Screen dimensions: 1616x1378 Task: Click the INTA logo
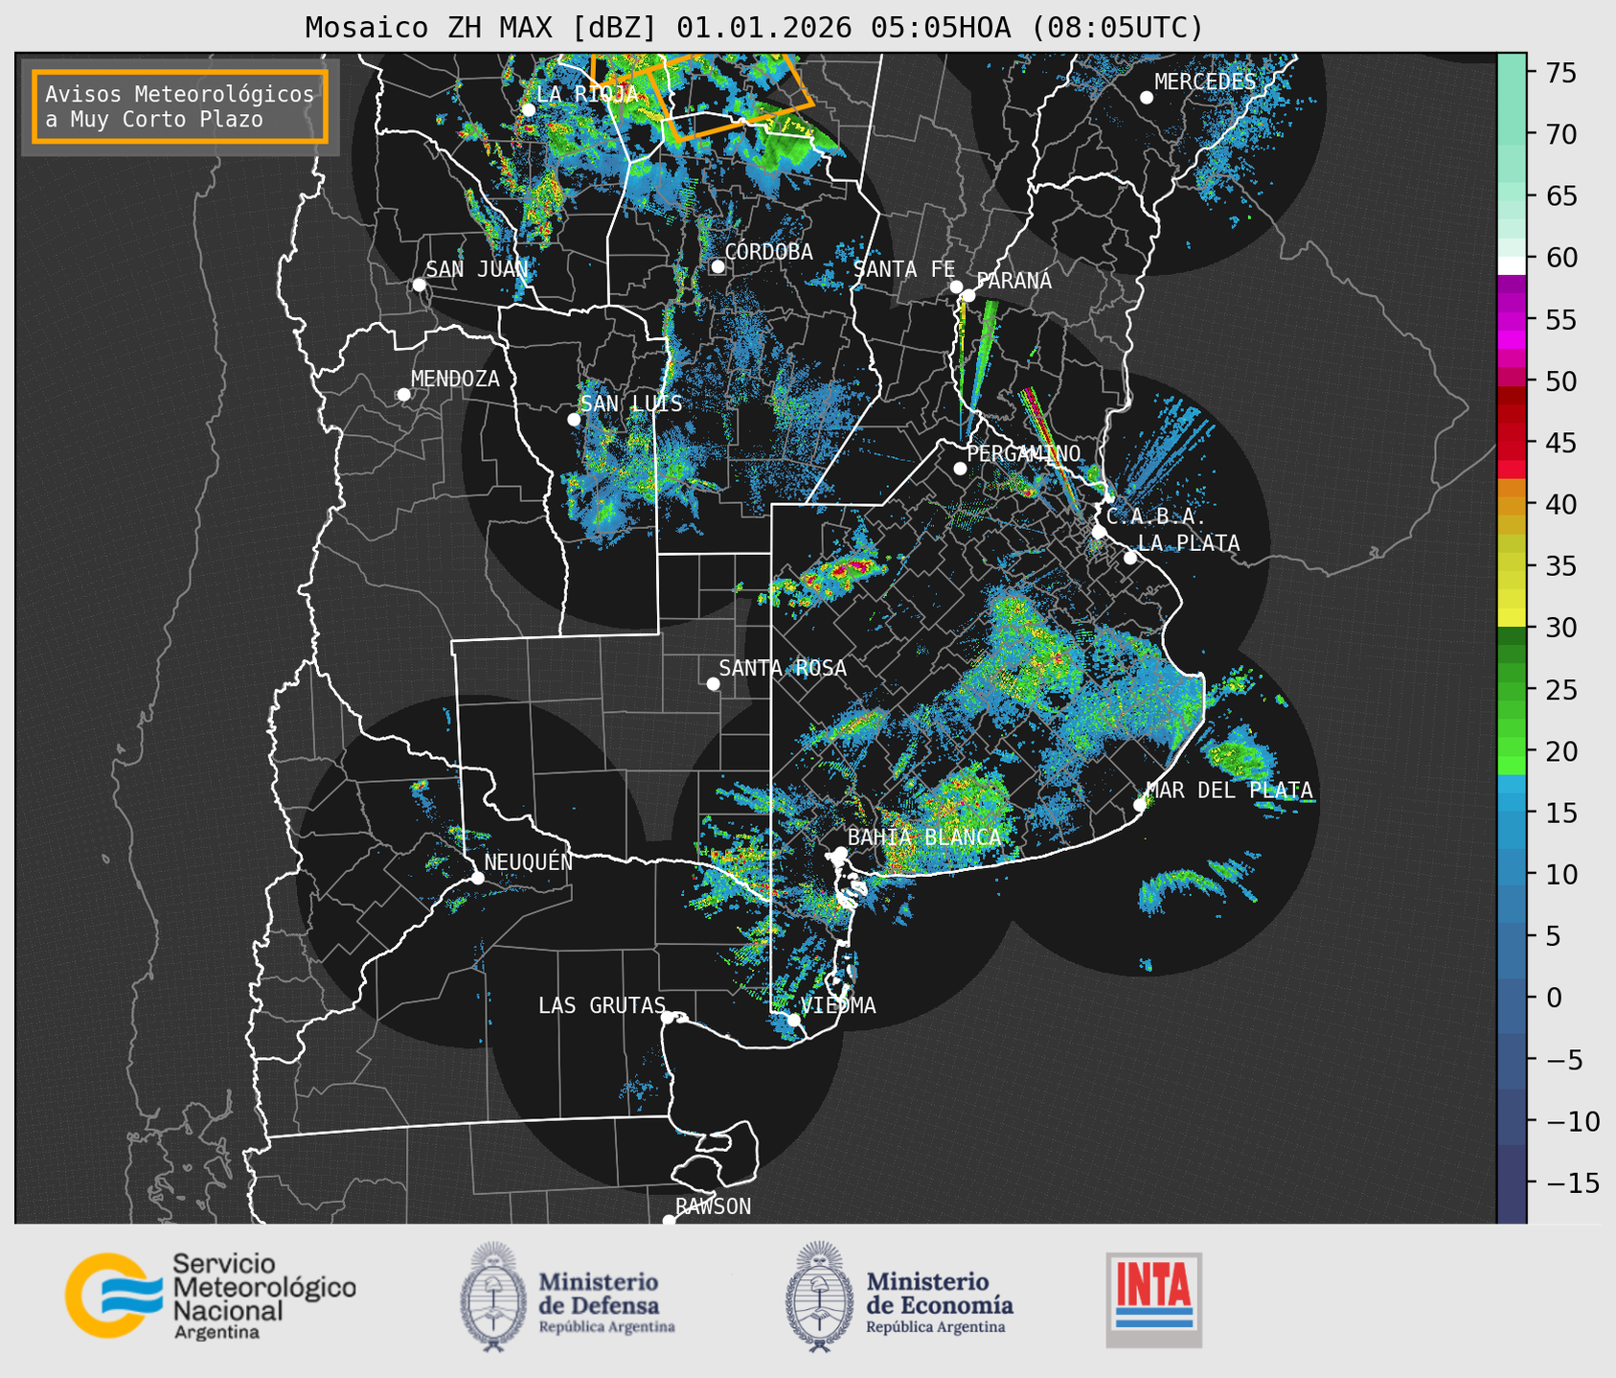[1153, 1298]
